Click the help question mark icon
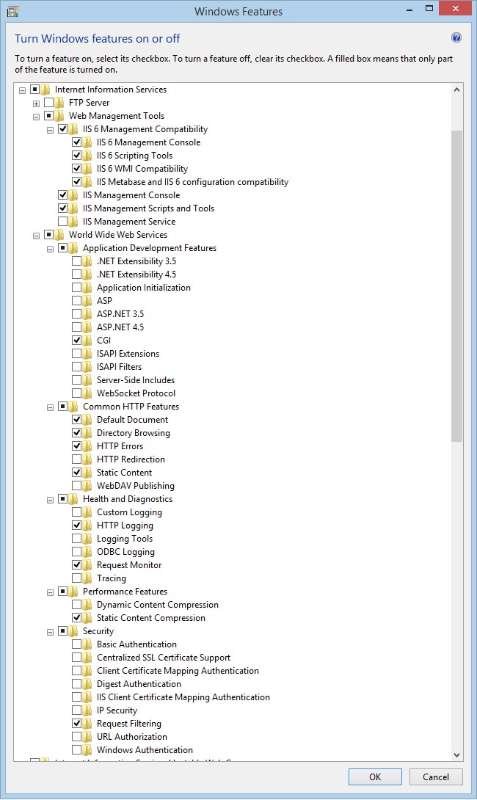 coord(456,37)
